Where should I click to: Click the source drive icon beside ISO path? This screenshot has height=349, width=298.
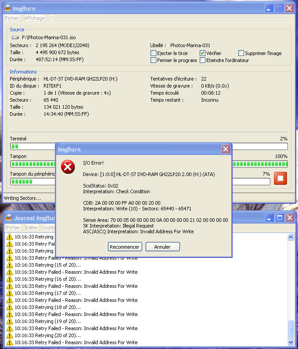15,38
